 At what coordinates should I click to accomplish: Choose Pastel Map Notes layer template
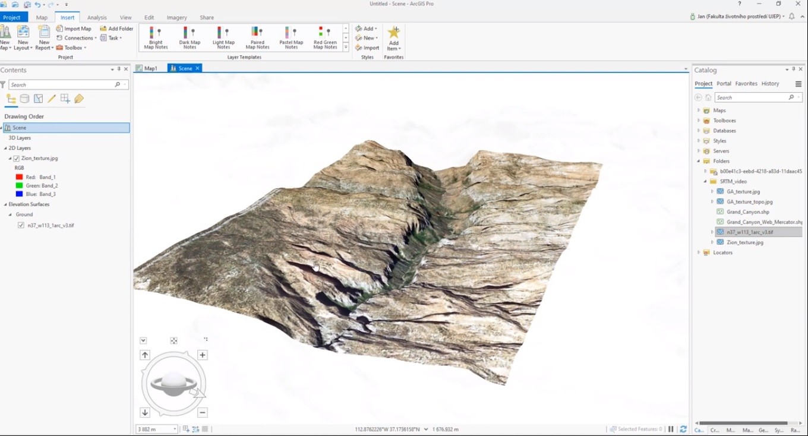291,38
